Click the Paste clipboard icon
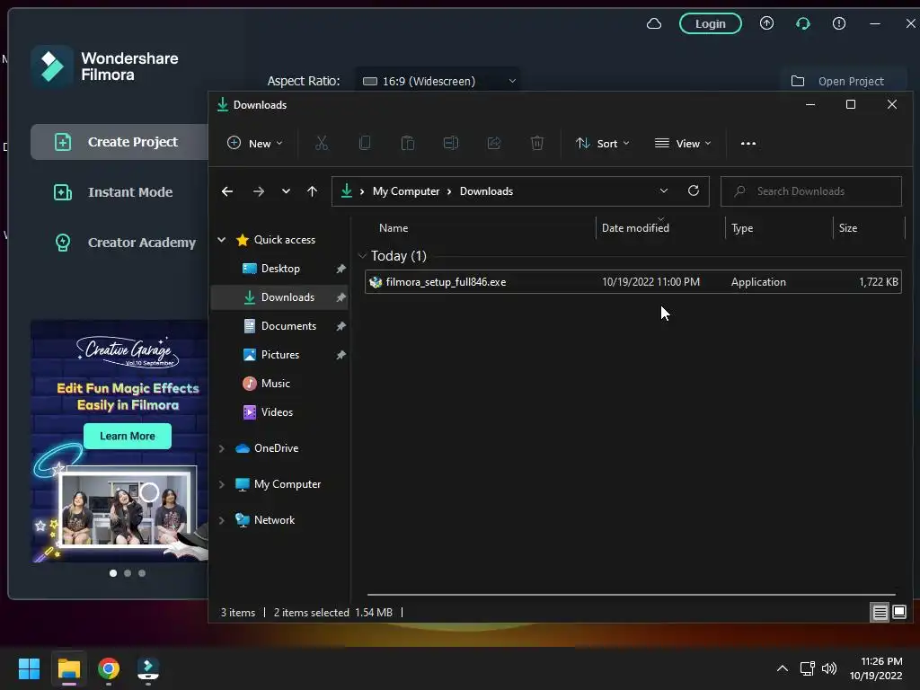920x690 pixels. (408, 143)
